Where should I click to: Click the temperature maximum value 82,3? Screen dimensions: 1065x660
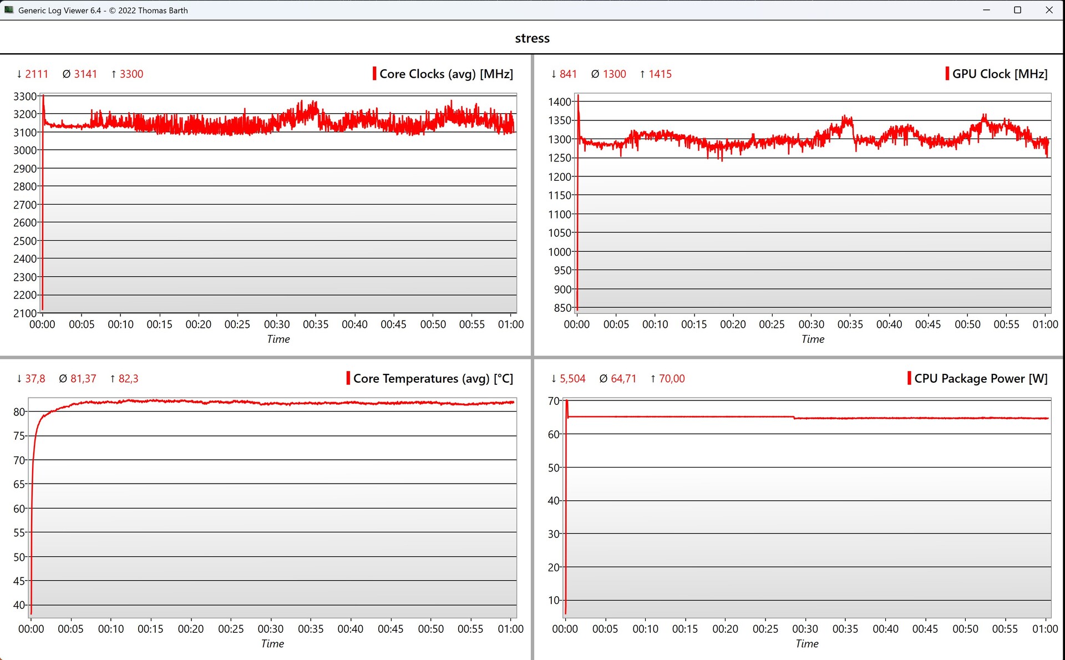tap(128, 378)
